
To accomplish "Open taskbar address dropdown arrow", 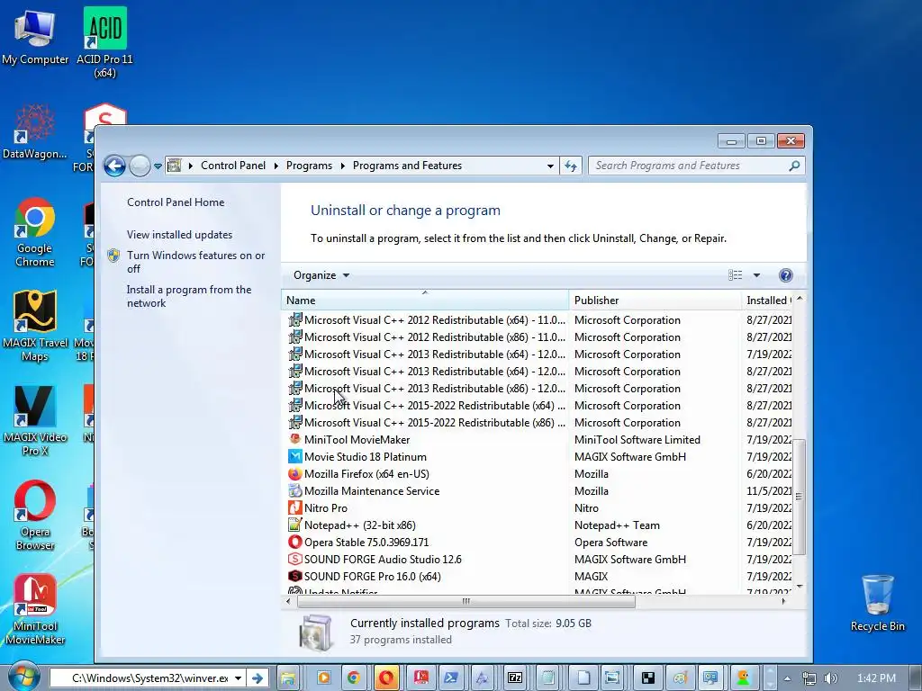I will 238,678.
